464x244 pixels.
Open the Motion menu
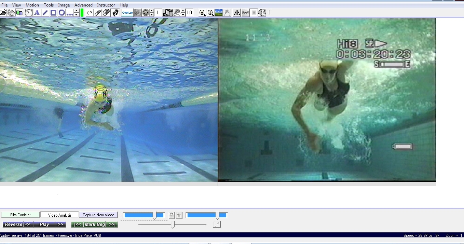[32, 5]
